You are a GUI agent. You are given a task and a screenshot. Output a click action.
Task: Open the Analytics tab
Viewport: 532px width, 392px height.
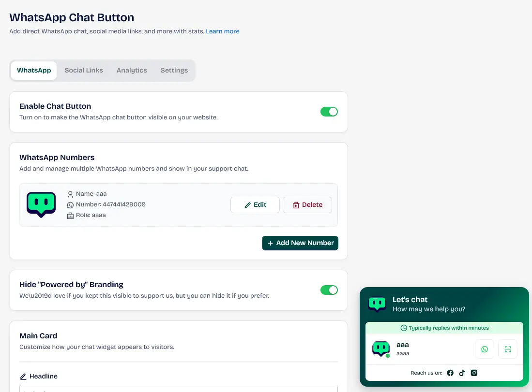pos(132,71)
